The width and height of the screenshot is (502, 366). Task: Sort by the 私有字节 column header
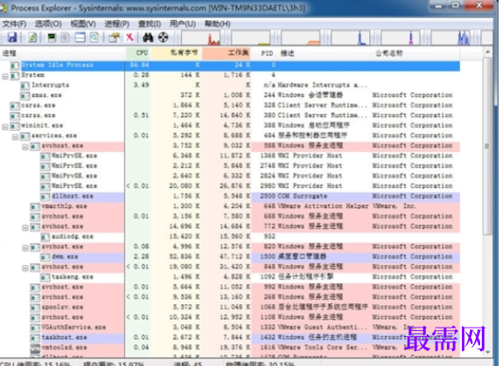(177, 53)
